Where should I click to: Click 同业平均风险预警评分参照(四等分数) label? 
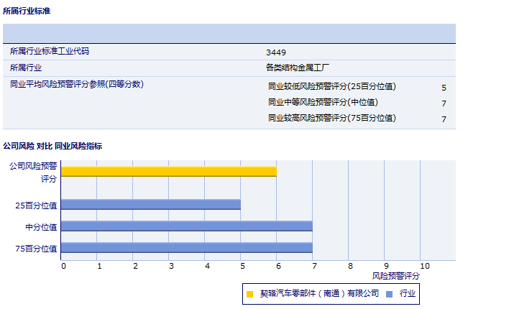77,84
